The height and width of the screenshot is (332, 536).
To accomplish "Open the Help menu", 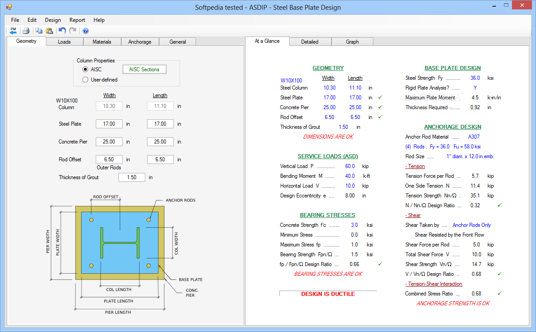I will pyautogui.click(x=99, y=20).
